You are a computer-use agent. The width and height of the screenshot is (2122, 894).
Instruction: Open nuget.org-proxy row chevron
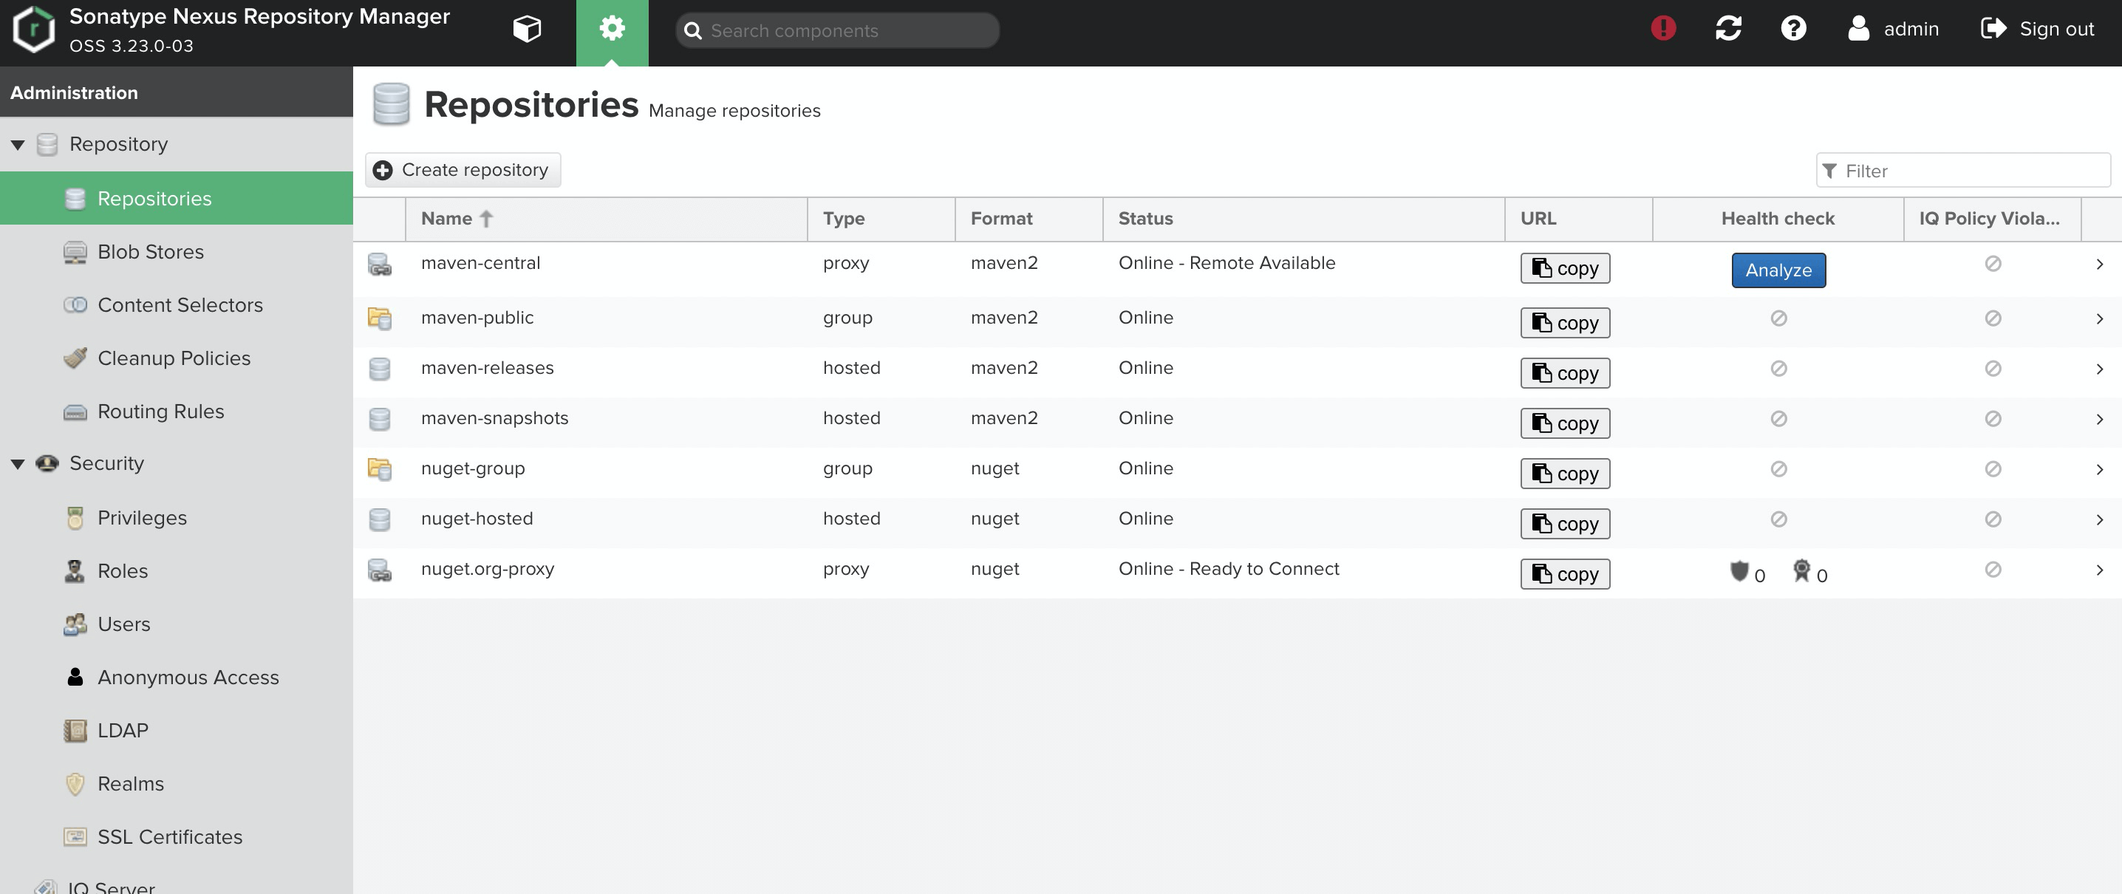pos(2100,570)
